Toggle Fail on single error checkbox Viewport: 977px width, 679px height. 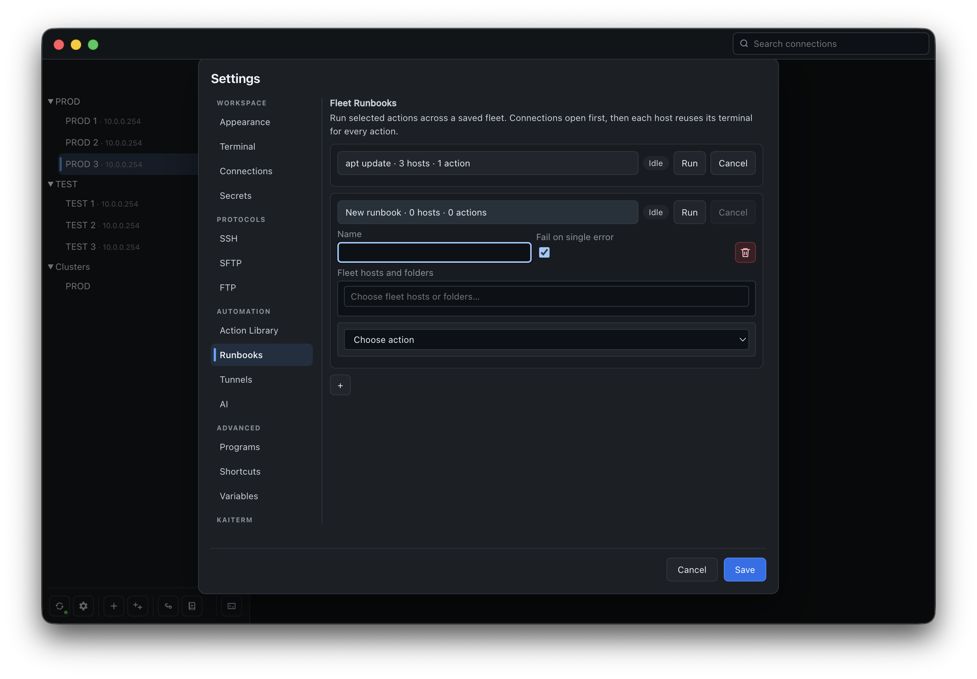tap(544, 252)
